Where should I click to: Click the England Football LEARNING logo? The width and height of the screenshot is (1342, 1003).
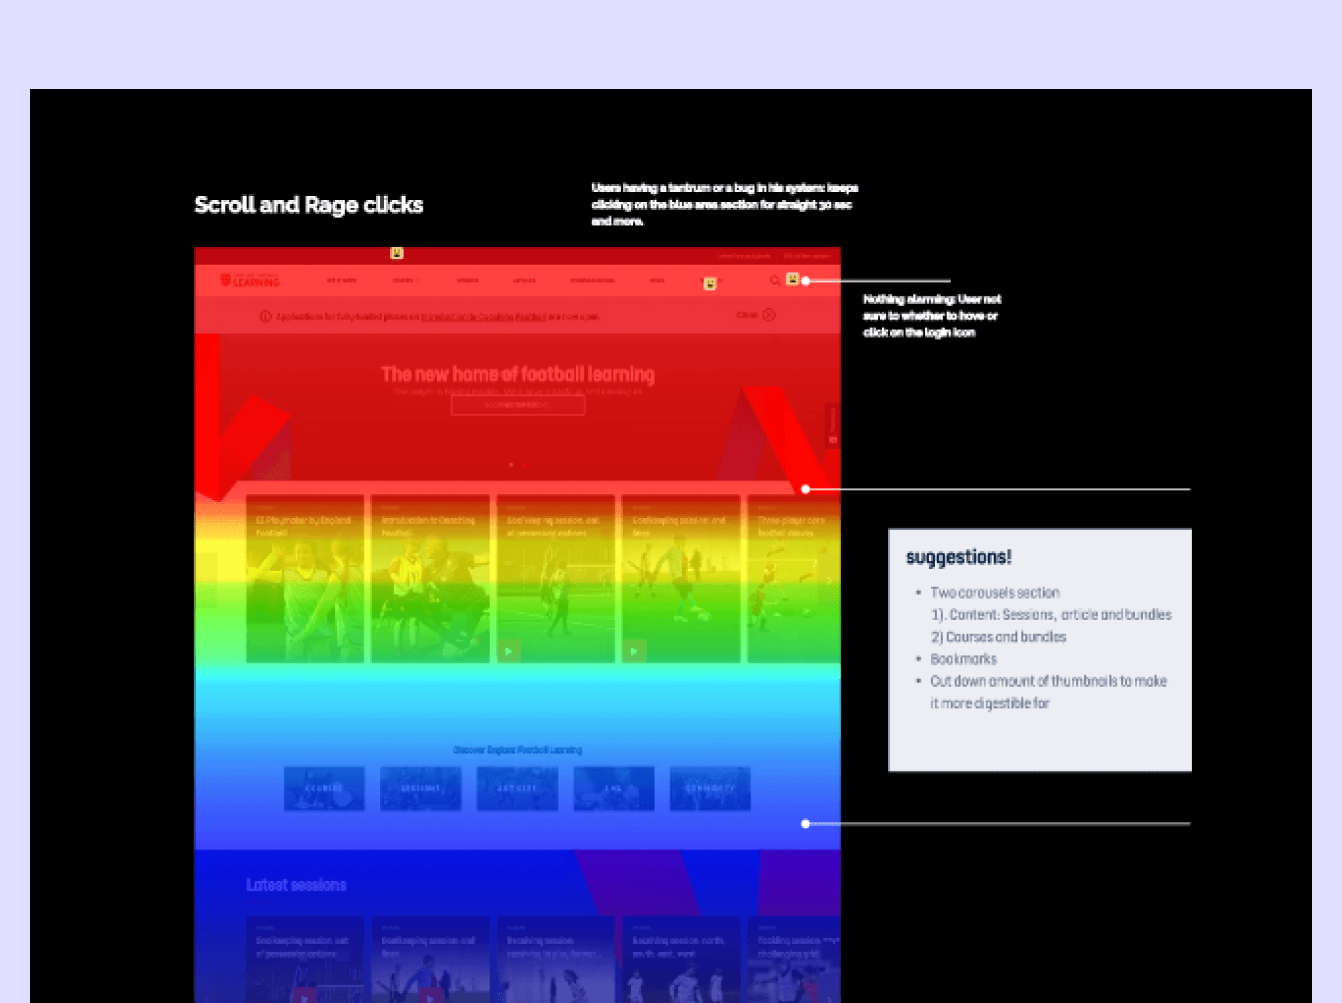250,281
